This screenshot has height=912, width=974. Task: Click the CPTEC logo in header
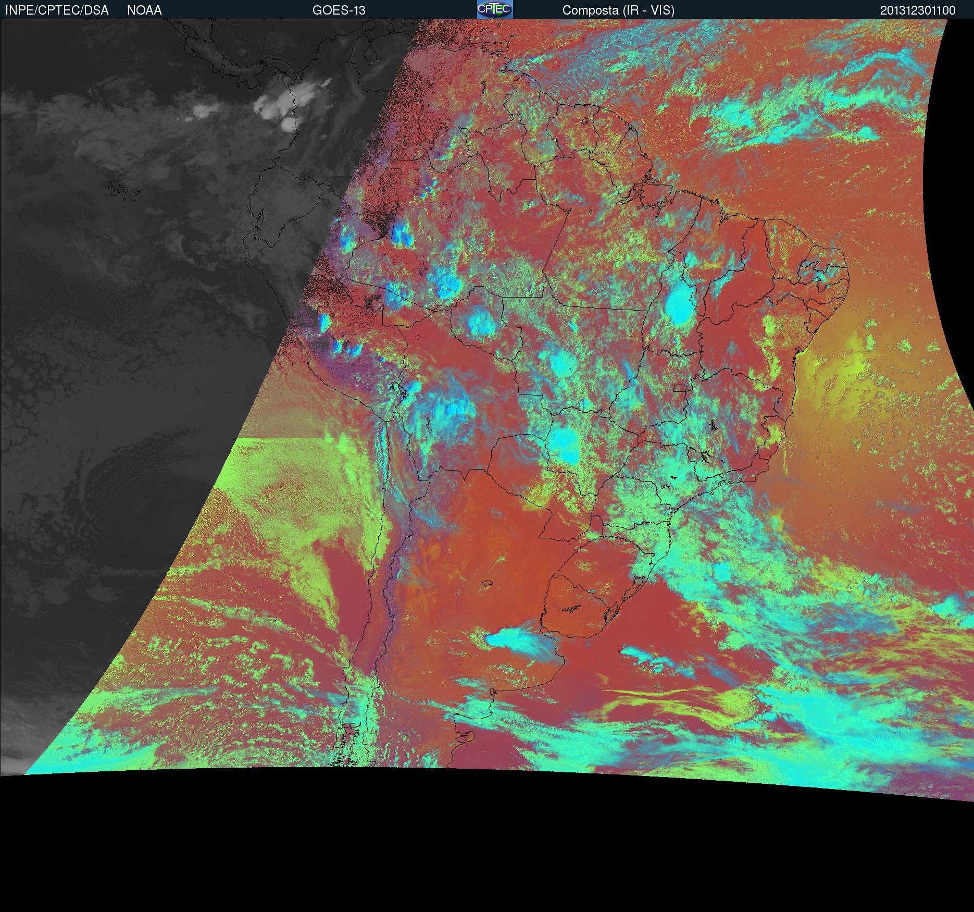495,9
